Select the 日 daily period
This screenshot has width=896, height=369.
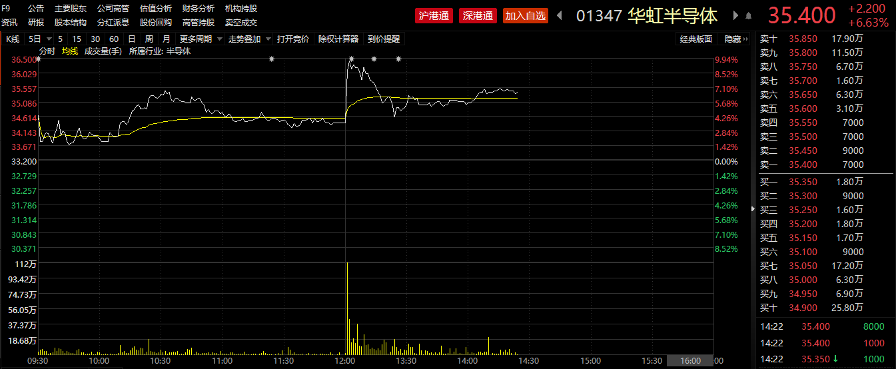132,39
